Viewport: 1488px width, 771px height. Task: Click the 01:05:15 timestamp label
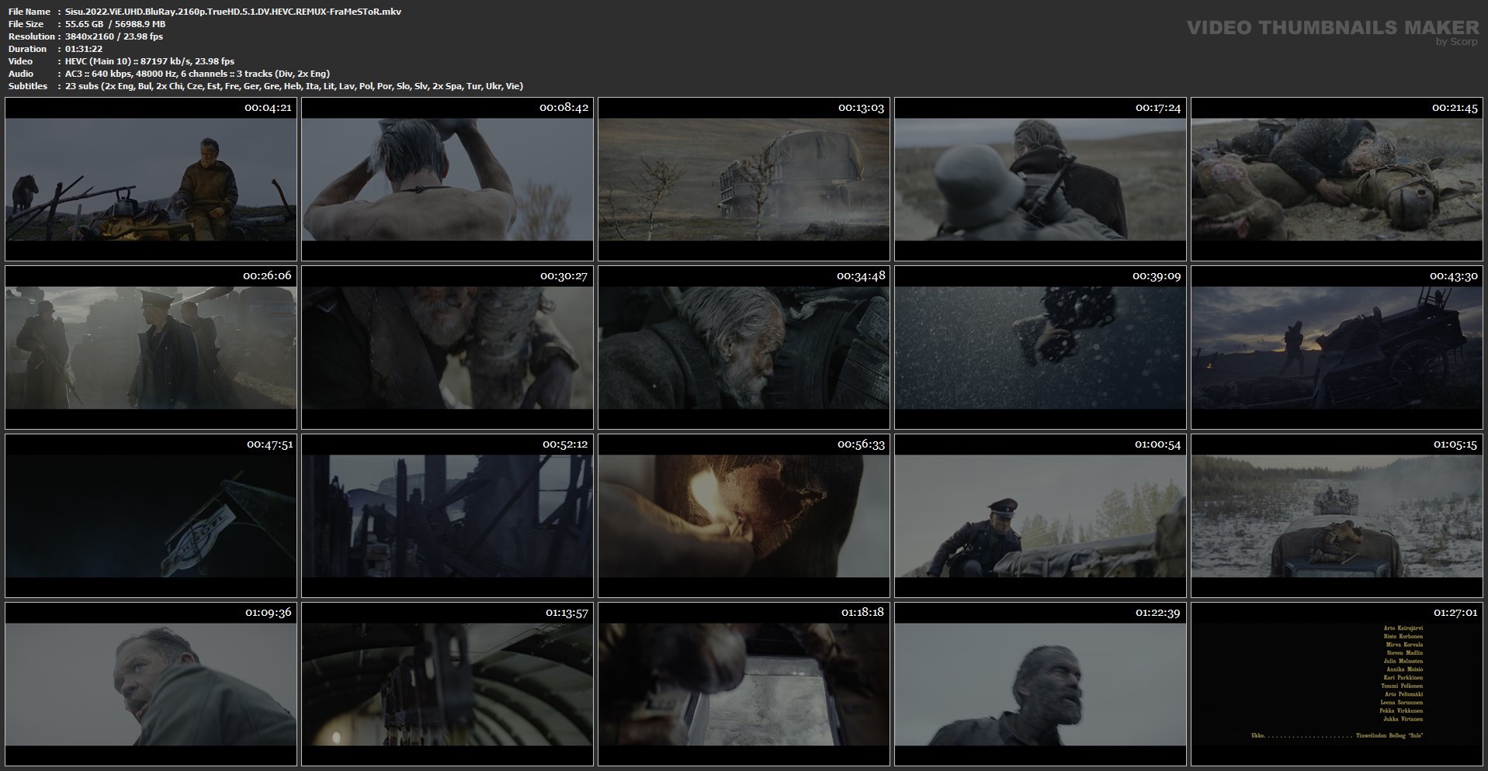click(x=1455, y=444)
